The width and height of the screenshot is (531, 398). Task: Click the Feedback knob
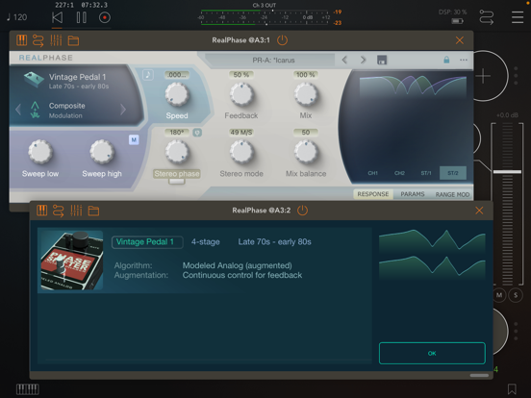point(241,95)
